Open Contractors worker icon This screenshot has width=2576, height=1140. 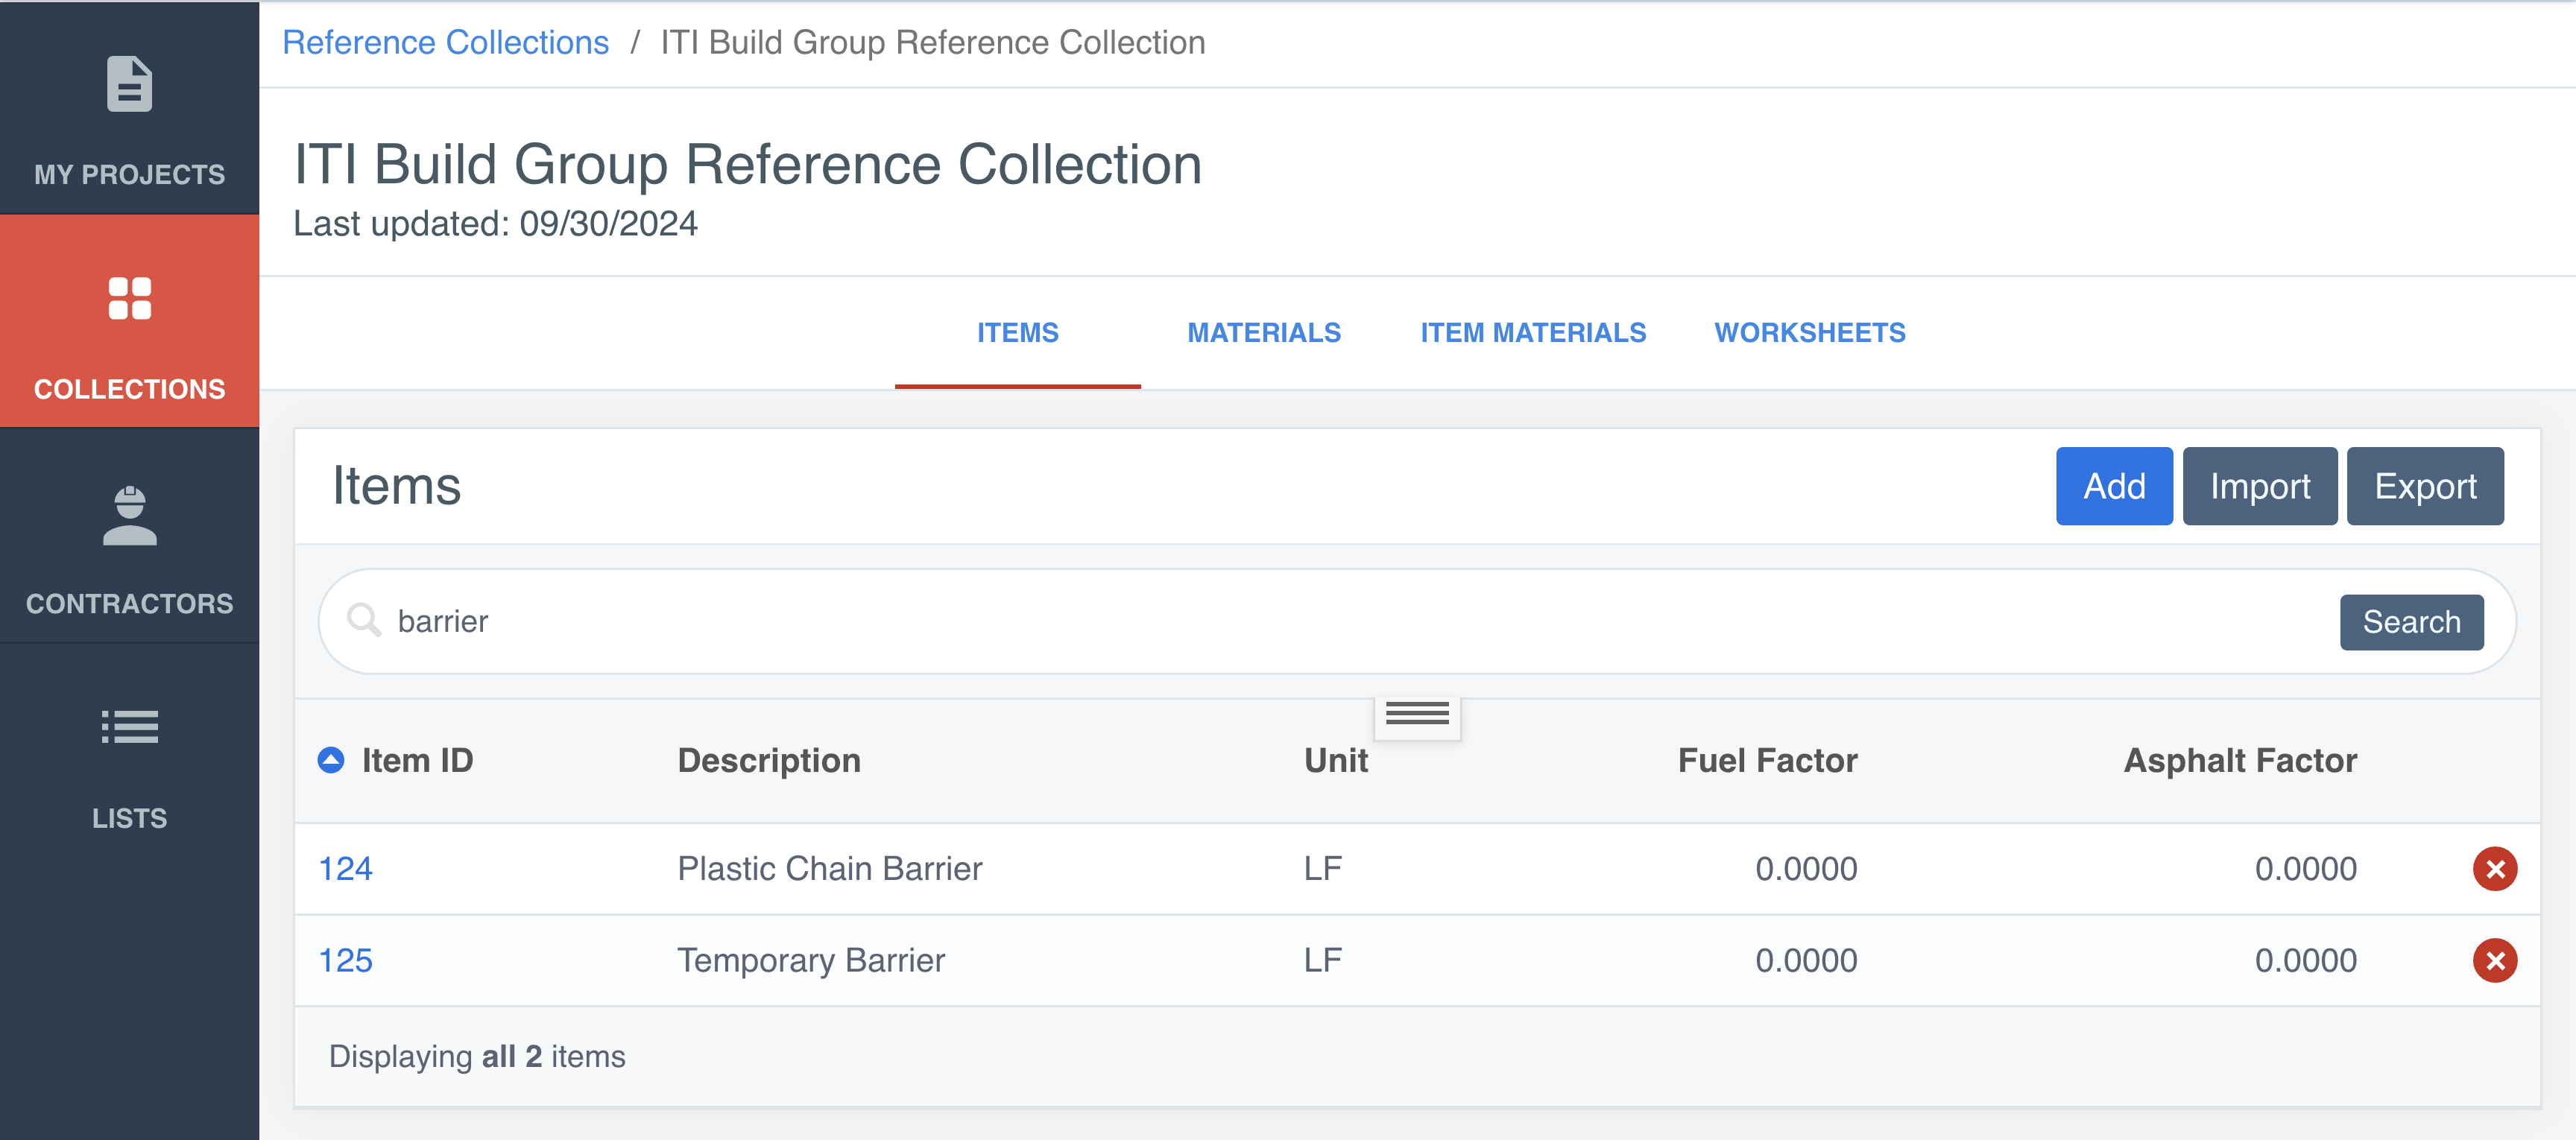129,516
